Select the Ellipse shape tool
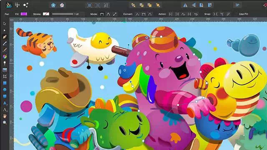Viewport: 267px width, 150px height. click(5, 90)
